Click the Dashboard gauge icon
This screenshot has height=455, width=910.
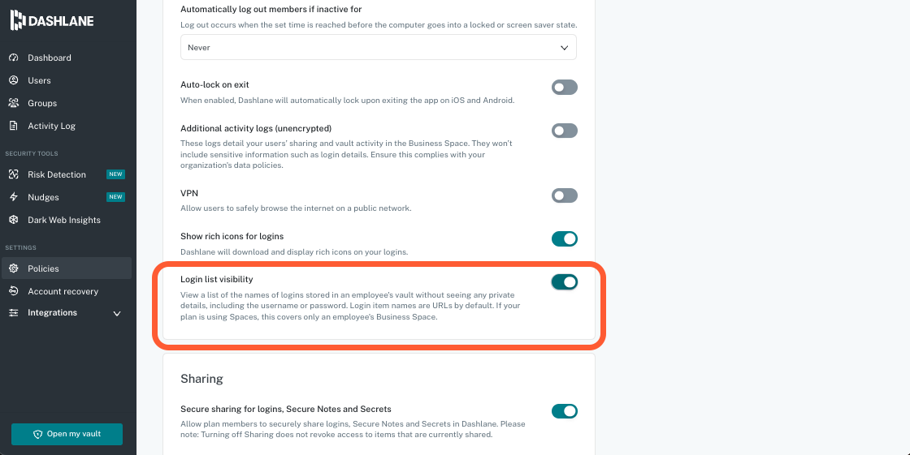[13, 58]
